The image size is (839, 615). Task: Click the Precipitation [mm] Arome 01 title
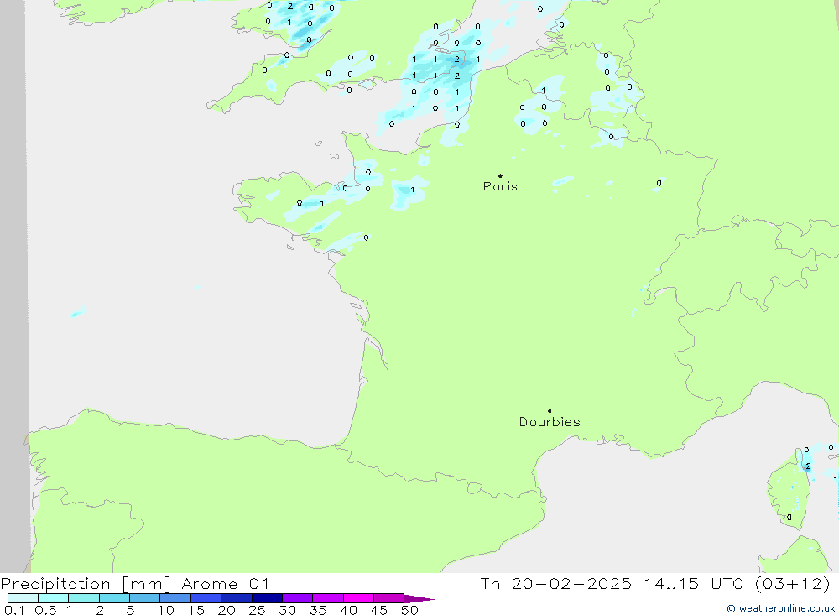pos(135,583)
